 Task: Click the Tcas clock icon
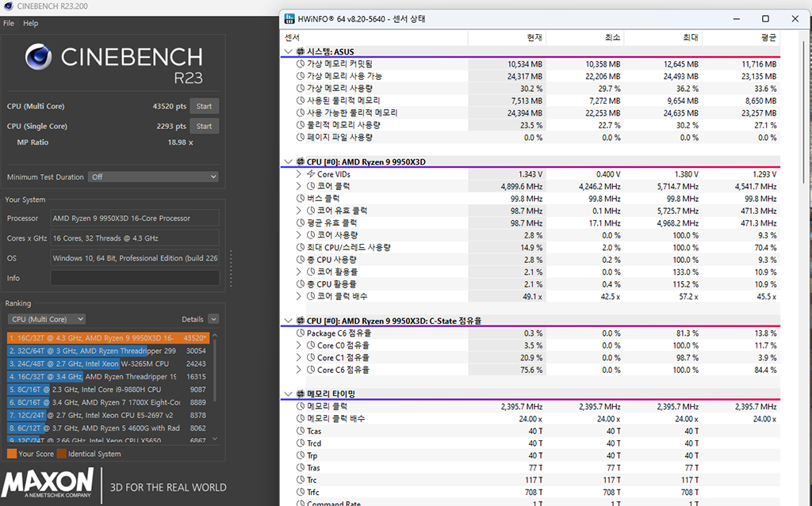coord(301,431)
